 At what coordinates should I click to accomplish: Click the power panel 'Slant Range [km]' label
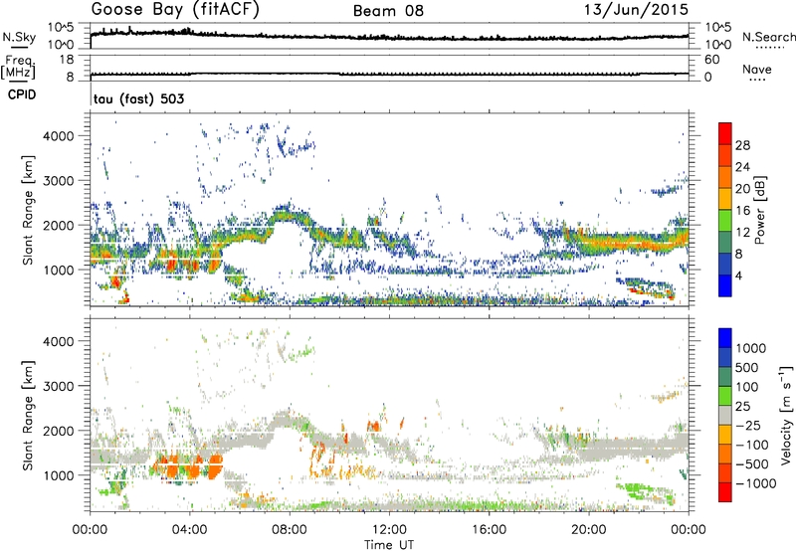28,210
